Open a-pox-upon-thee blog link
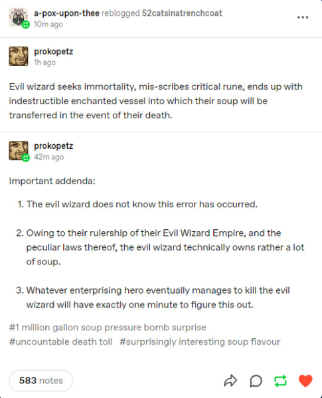 (x=66, y=13)
